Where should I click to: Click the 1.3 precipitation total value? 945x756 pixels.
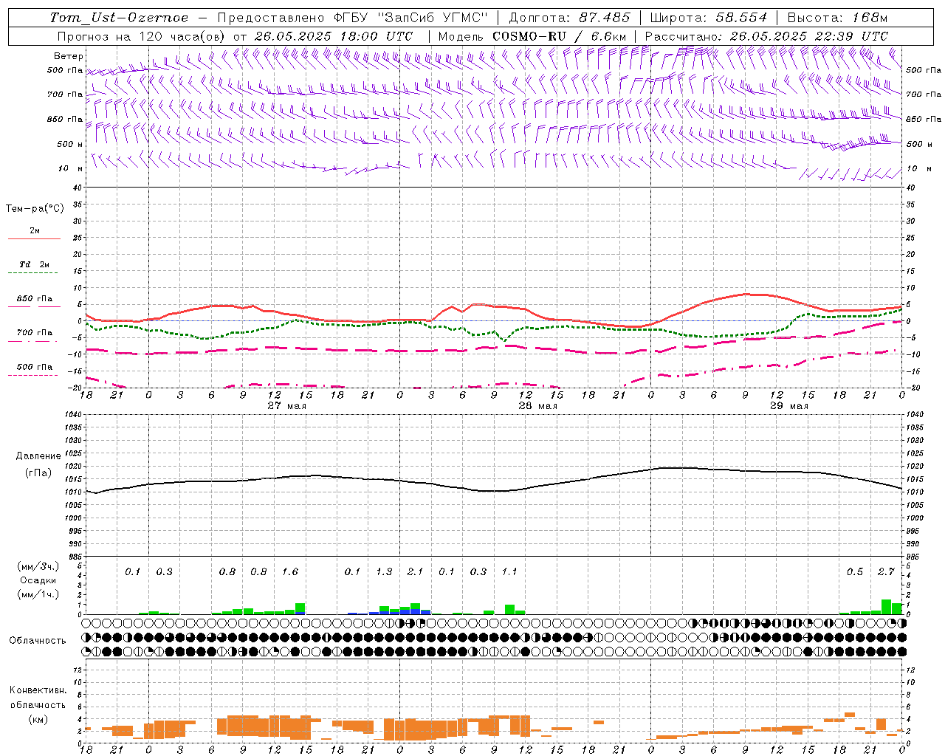point(384,571)
